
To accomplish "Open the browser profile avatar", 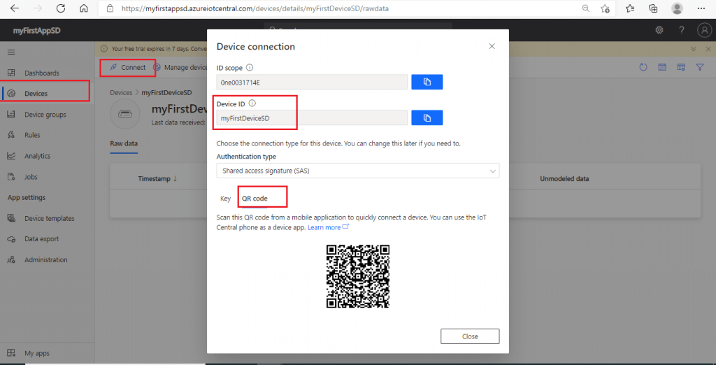I will [x=677, y=8].
